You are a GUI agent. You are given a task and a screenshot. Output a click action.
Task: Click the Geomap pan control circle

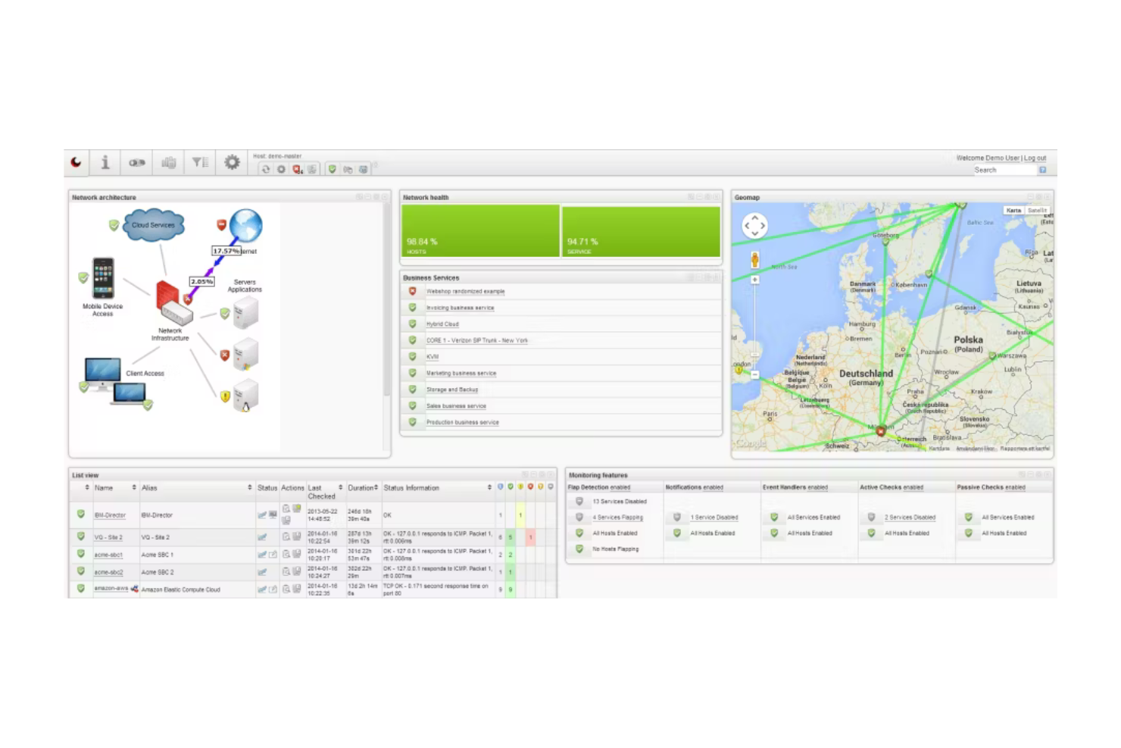[x=754, y=225]
